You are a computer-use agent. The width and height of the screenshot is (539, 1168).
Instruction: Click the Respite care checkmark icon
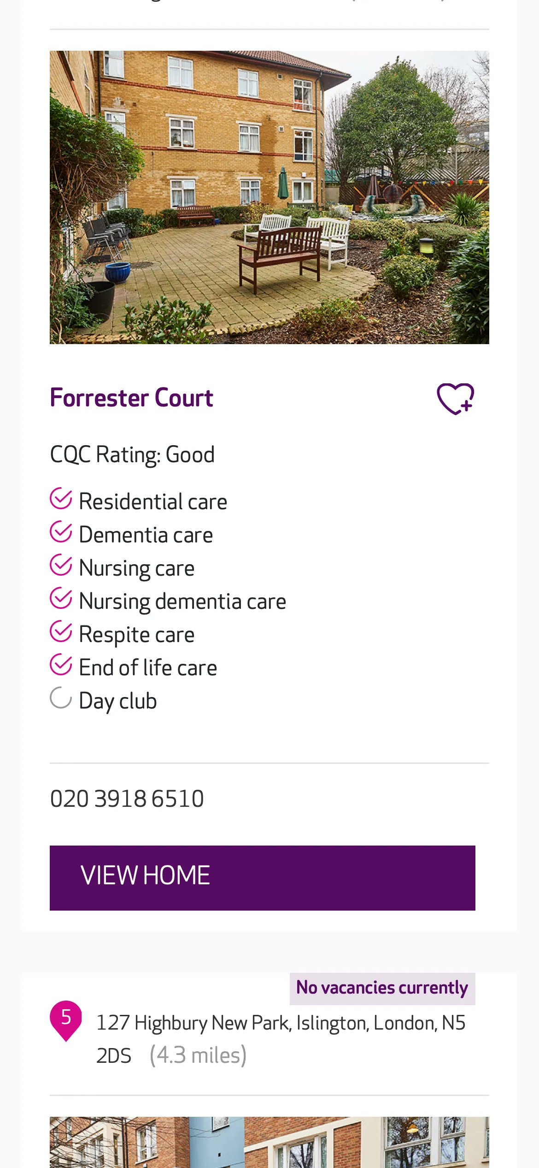tap(61, 632)
